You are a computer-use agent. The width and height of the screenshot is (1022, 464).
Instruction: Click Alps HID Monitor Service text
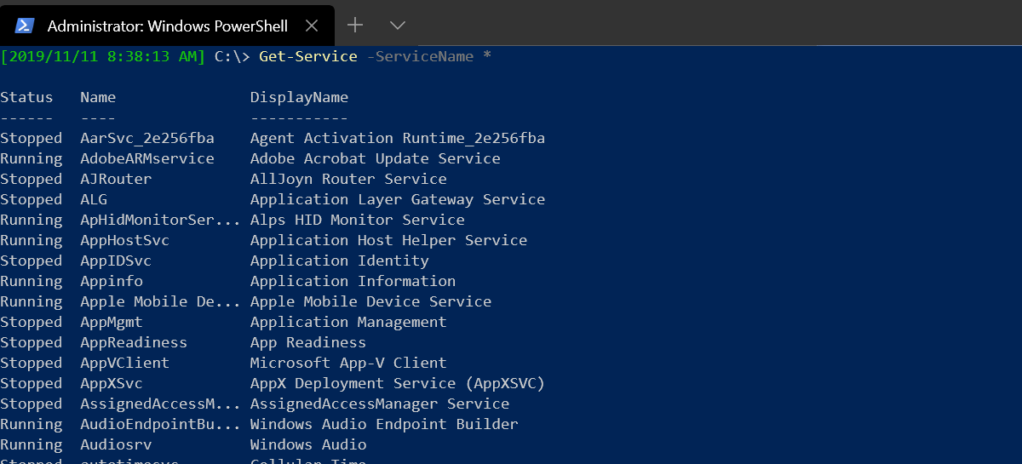pyautogui.click(x=358, y=220)
